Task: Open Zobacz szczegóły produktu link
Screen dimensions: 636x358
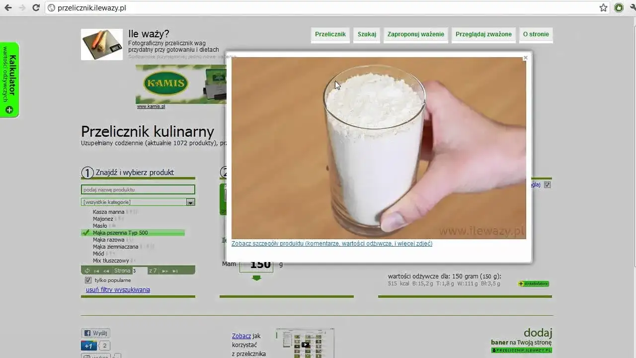Action: [331, 244]
